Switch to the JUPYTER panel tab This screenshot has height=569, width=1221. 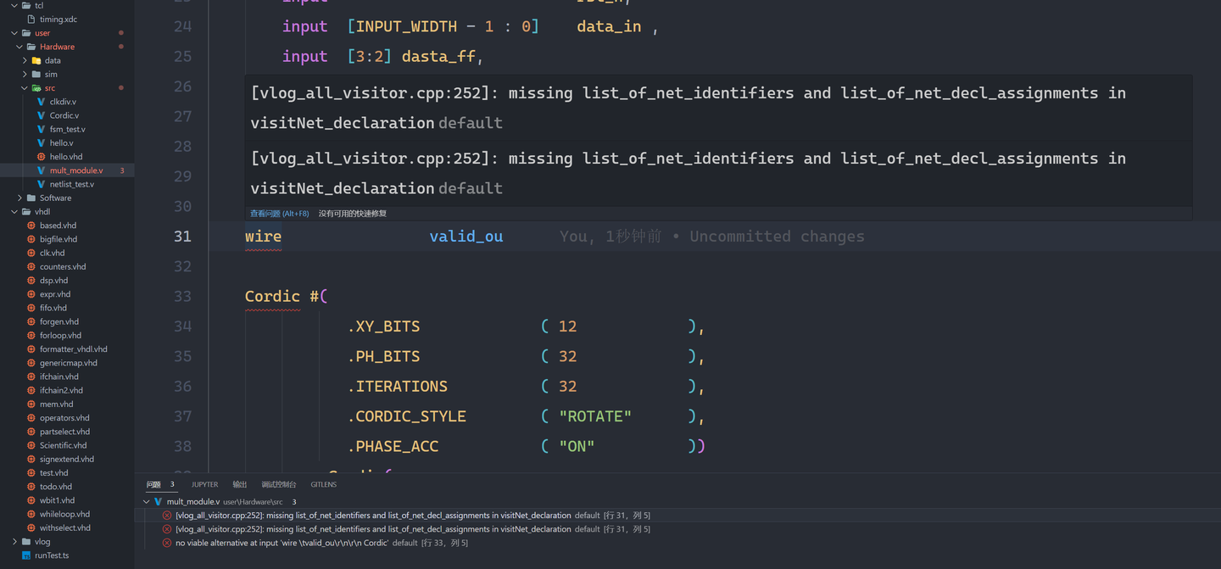204,484
